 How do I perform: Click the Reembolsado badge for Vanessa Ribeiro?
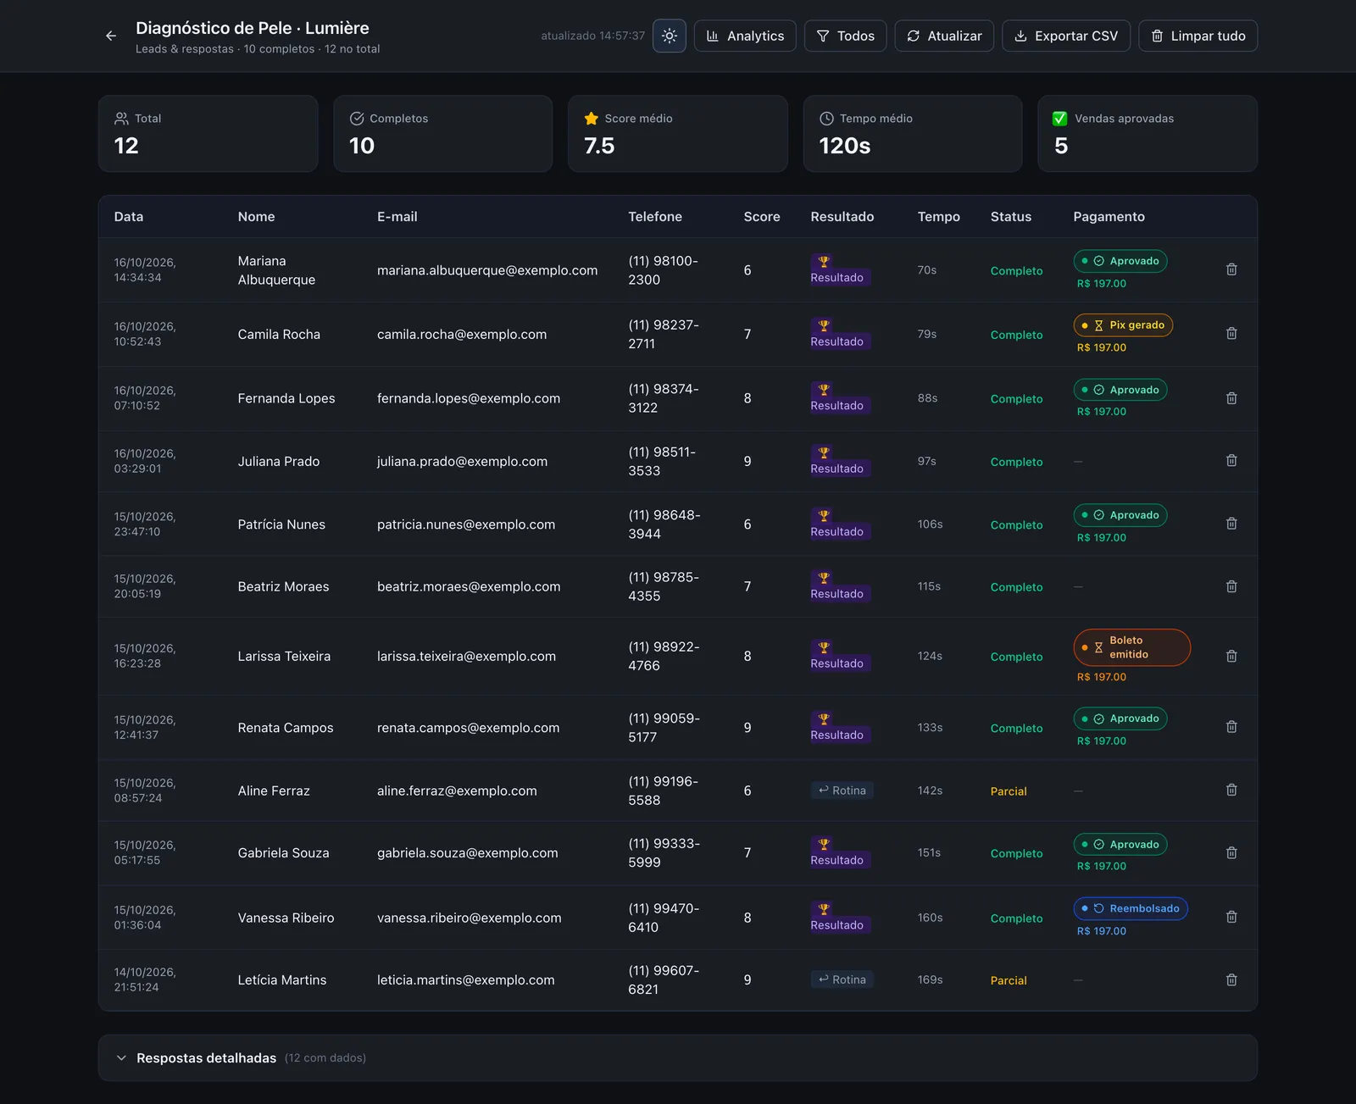pyautogui.click(x=1131, y=908)
